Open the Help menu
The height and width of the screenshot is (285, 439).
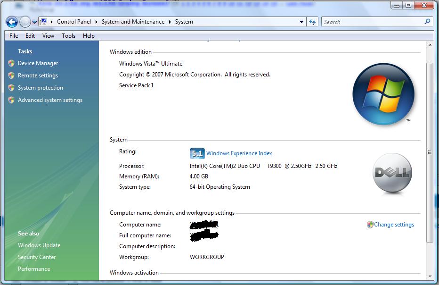tap(89, 36)
